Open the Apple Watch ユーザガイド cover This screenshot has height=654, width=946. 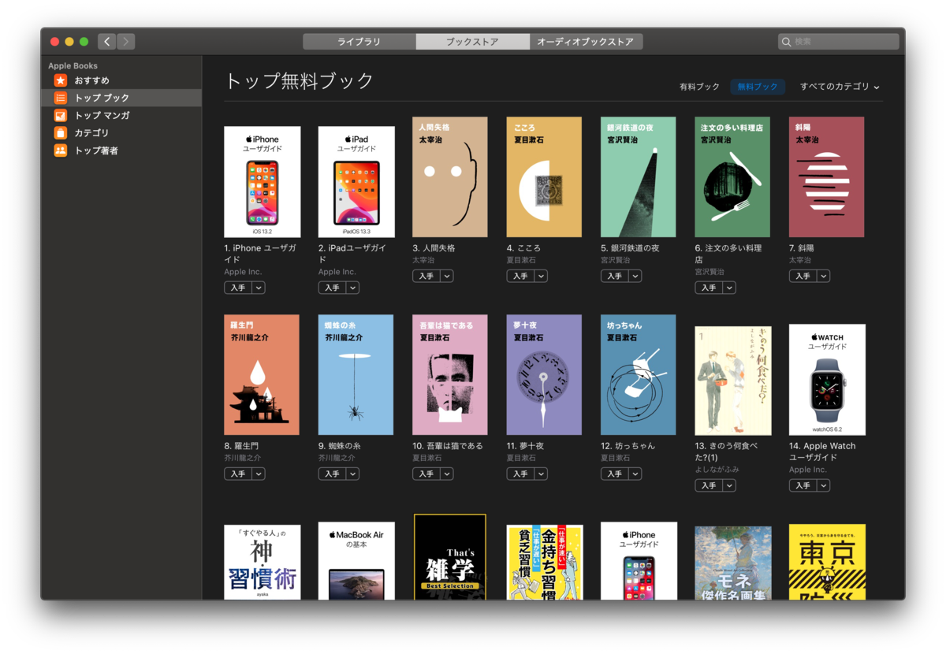(x=827, y=380)
